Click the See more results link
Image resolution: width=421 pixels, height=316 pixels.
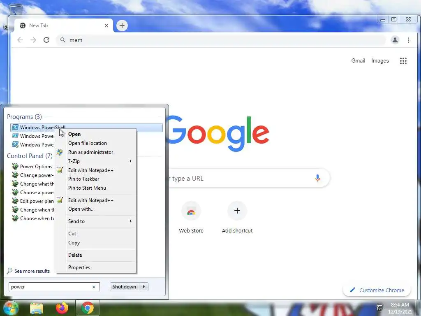tap(32, 271)
